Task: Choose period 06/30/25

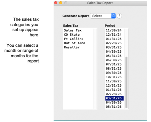Action: click(114, 60)
